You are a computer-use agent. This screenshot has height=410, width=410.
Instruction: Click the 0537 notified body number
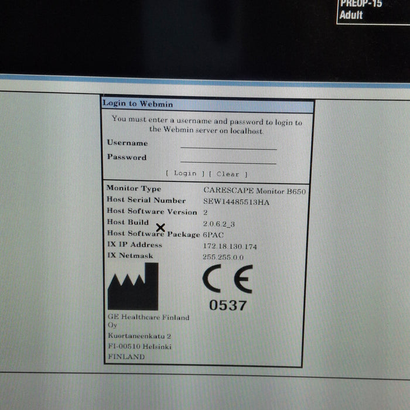pyautogui.click(x=228, y=305)
